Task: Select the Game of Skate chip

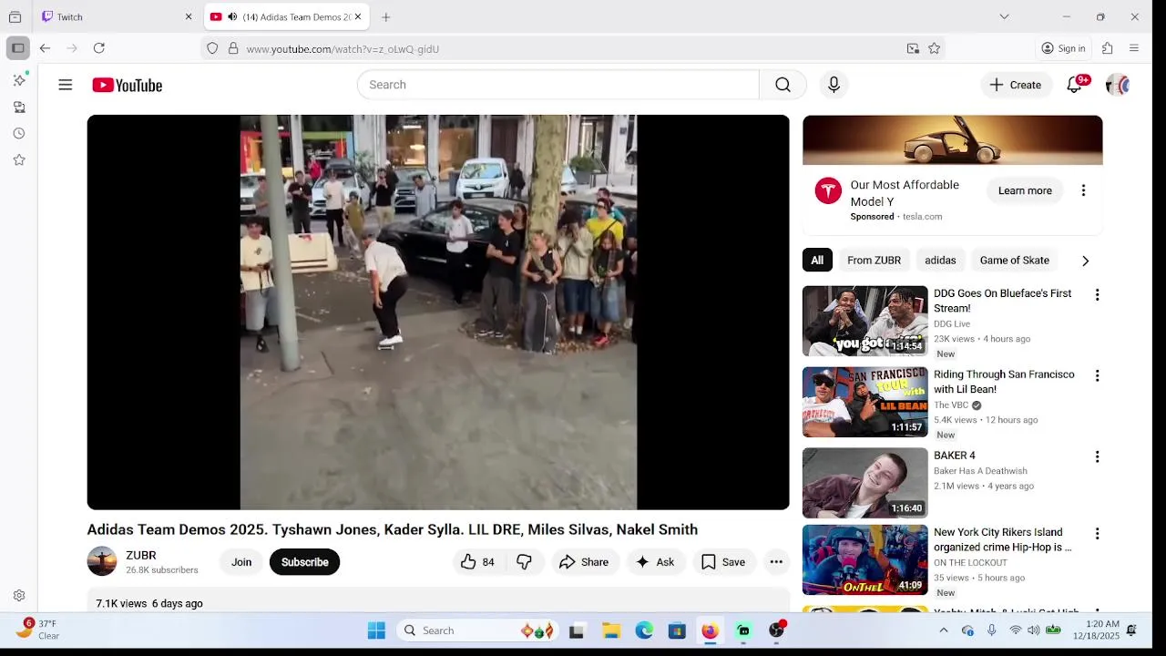Action: 1014,261
